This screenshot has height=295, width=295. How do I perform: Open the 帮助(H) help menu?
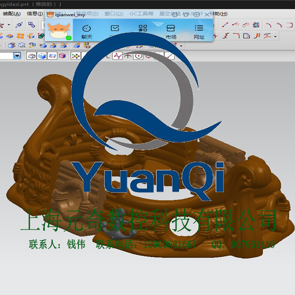(x=218, y=14)
